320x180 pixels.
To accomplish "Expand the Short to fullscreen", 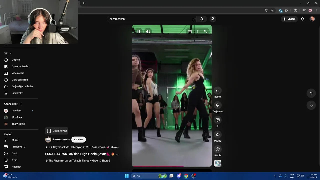I will coord(206,32).
